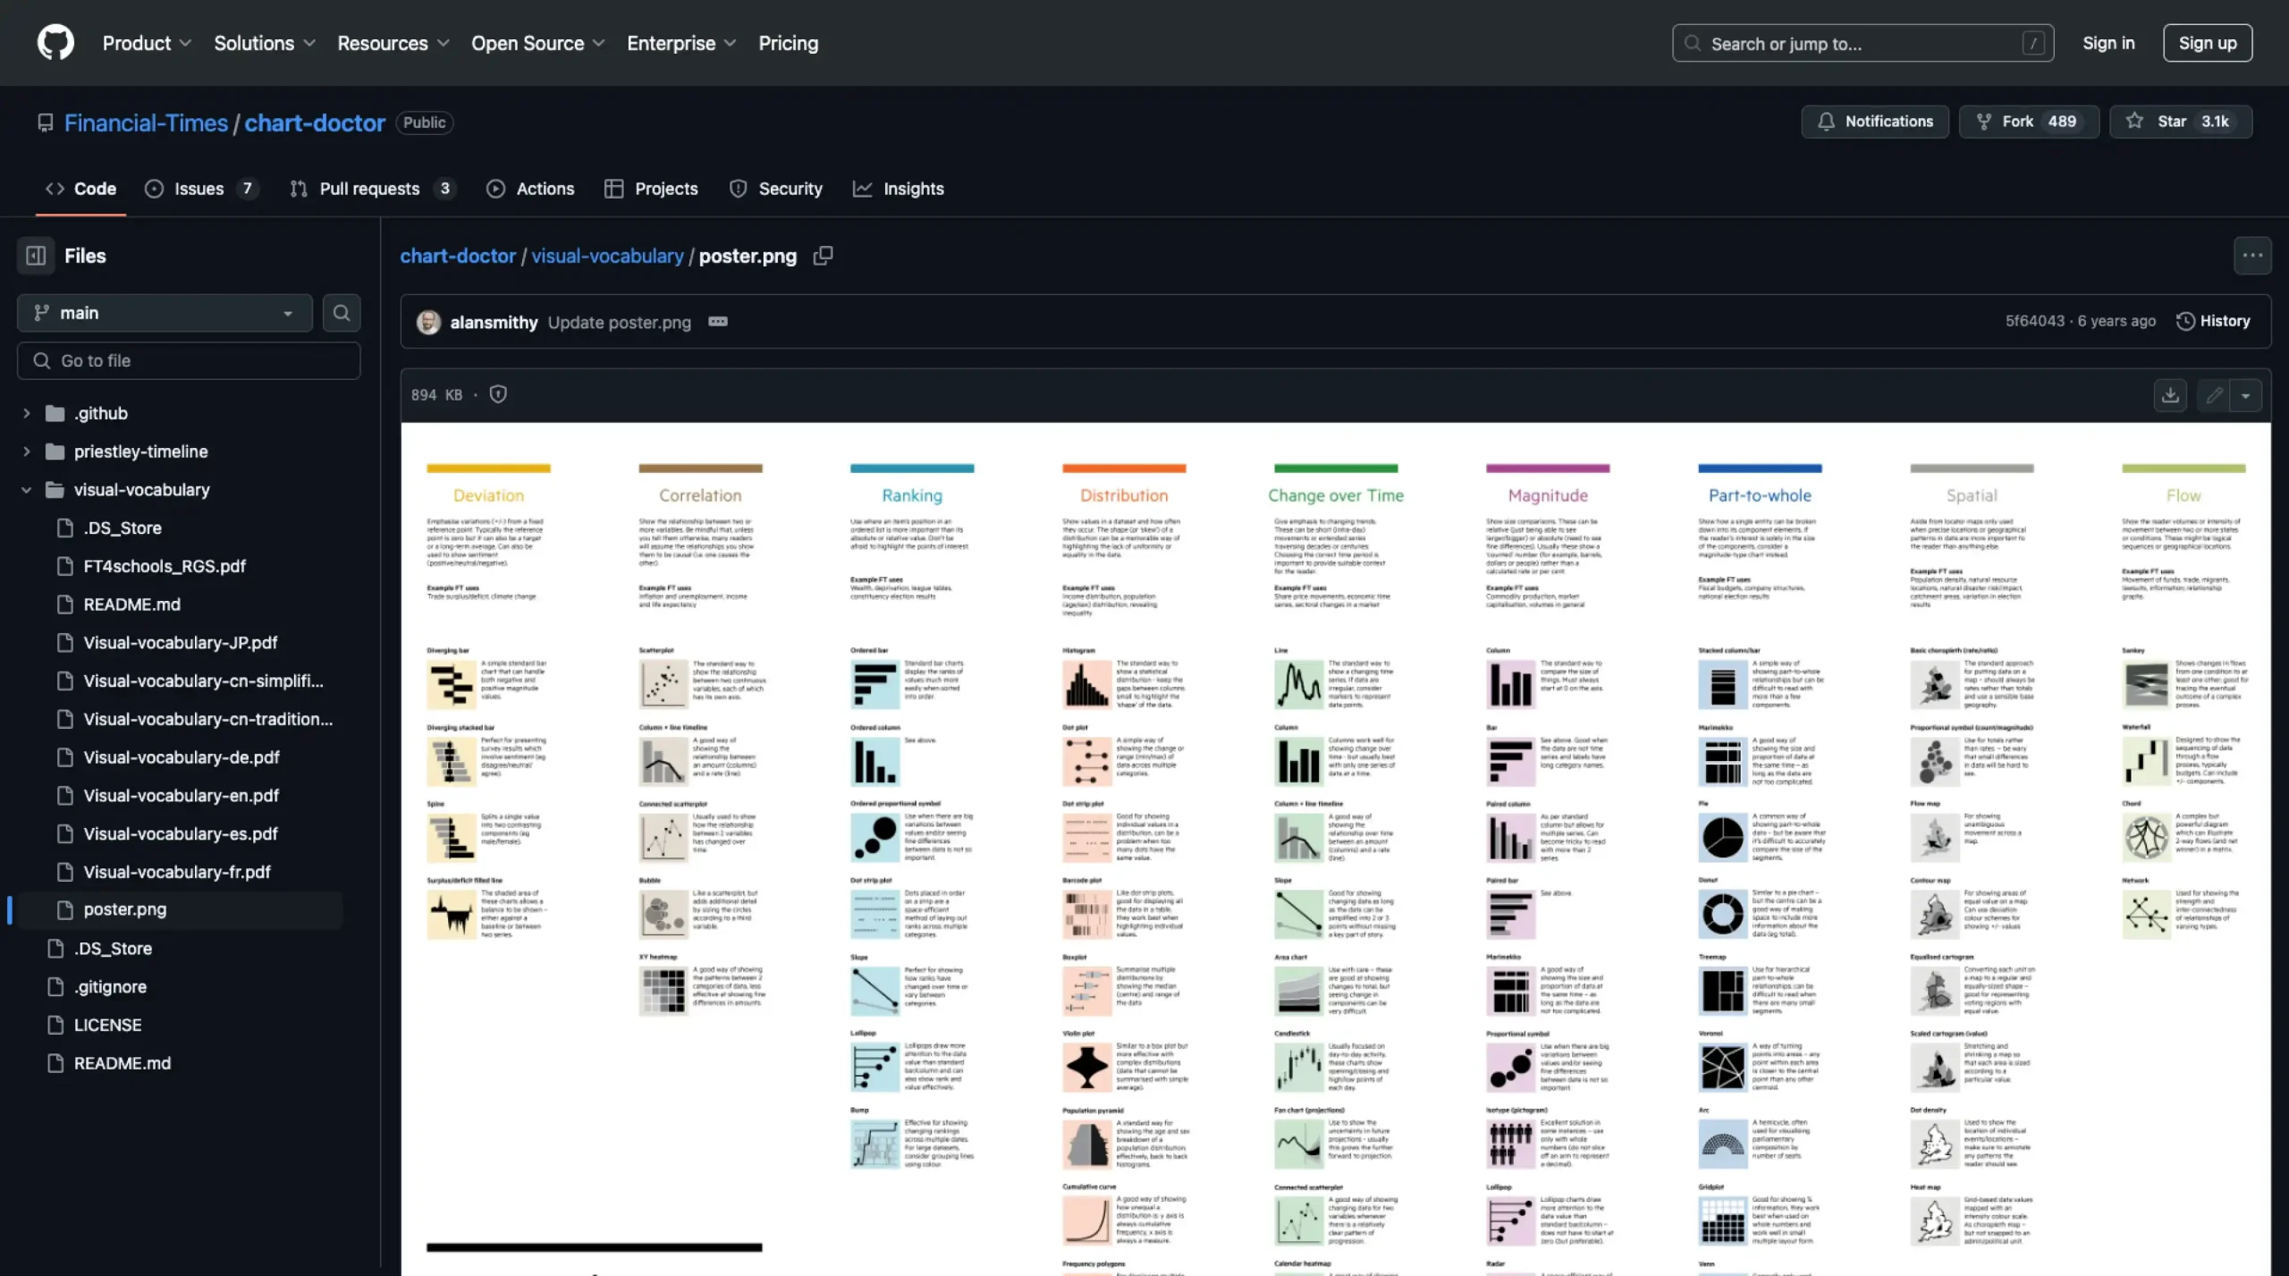2289x1276 pixels.
Task: Click visual-vocabulary in the breadcrumb path
Action: click(607, 256)
